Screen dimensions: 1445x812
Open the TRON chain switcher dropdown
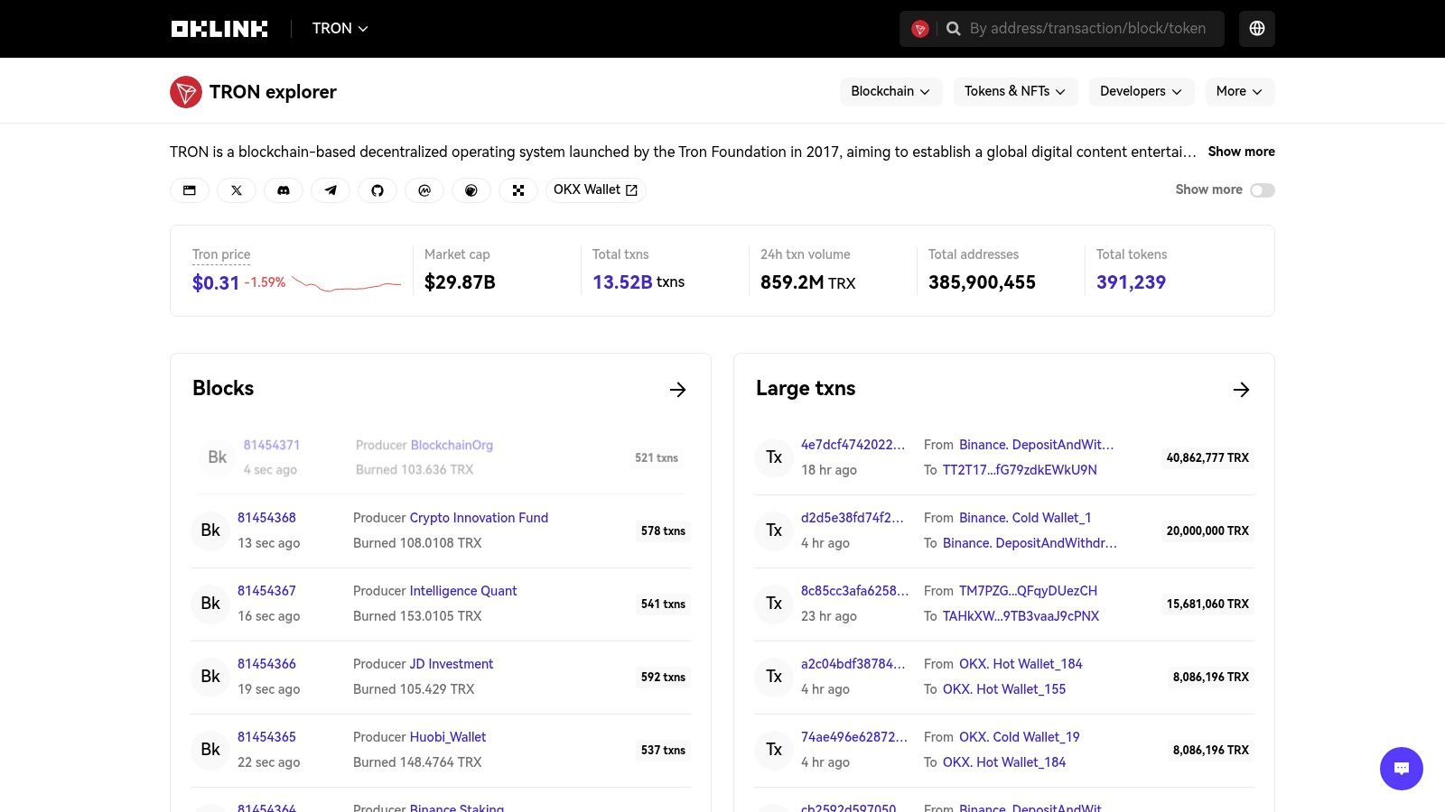tap(340, 28)
